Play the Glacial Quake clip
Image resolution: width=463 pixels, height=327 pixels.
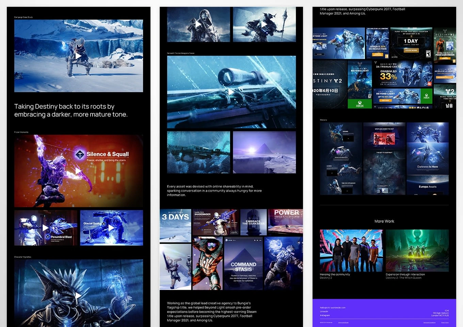click(111, 228)
